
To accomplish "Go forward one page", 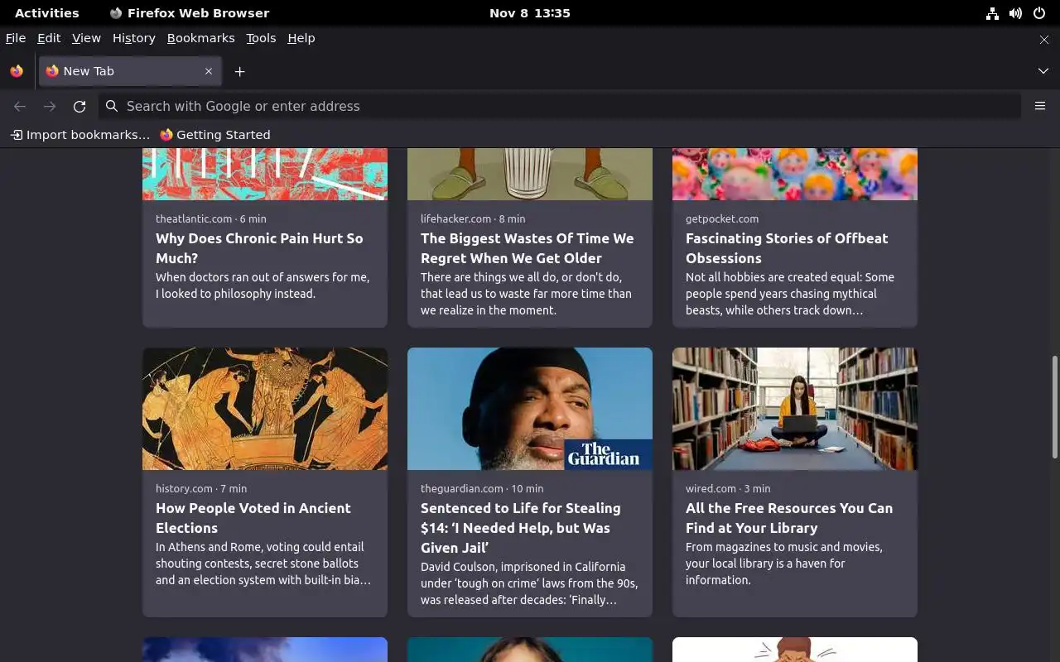I will [50, 106].
